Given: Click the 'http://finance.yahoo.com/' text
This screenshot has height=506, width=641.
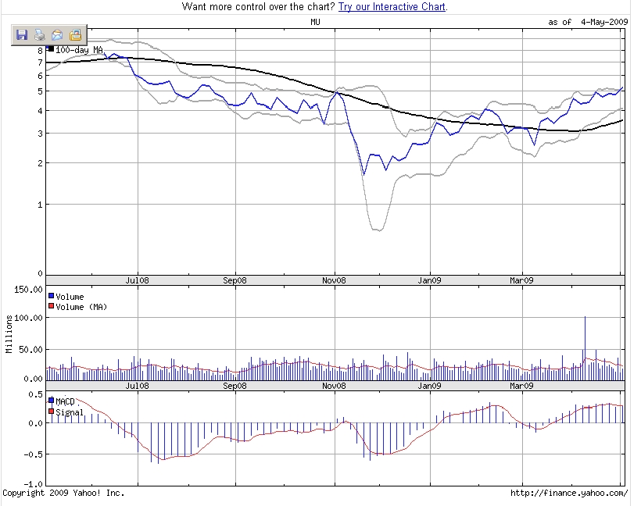Looking at the screenshot, I should pyautogui.click(x=569, y=493).
